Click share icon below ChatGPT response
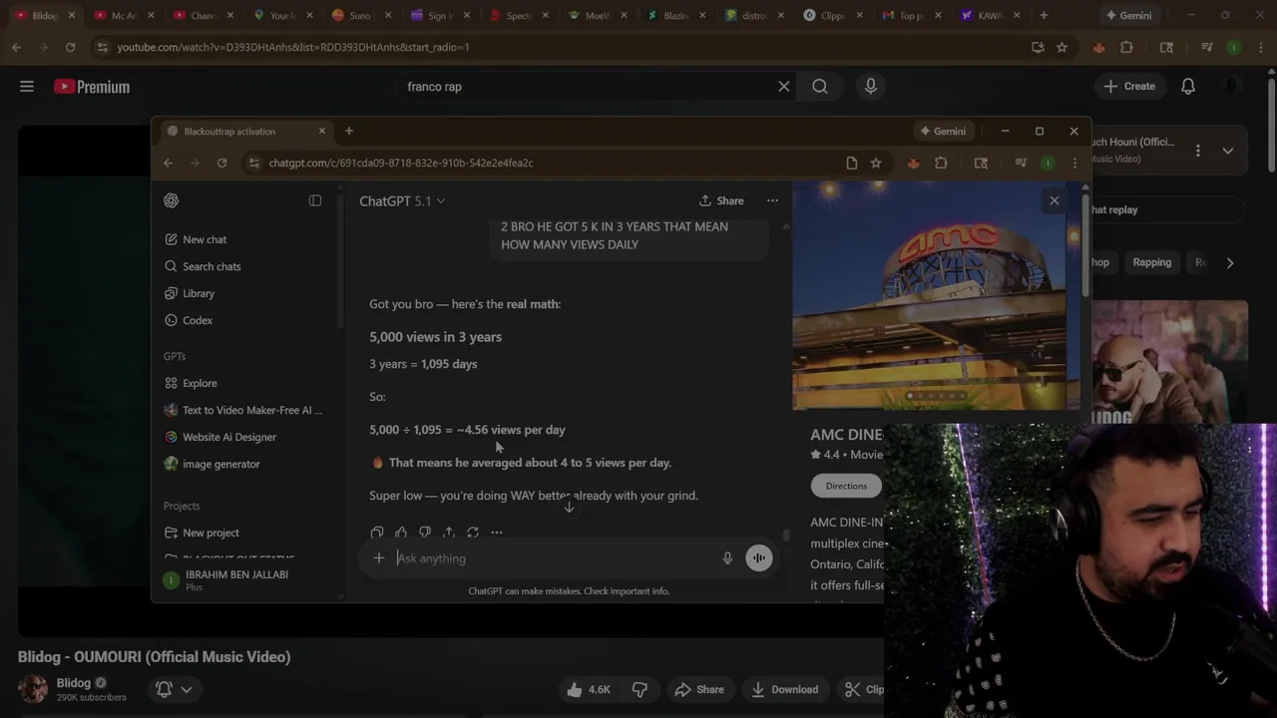 tap(449, 533)
